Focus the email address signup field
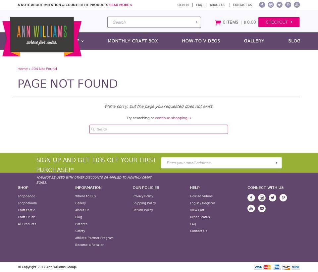 click(x=222, y=163)
